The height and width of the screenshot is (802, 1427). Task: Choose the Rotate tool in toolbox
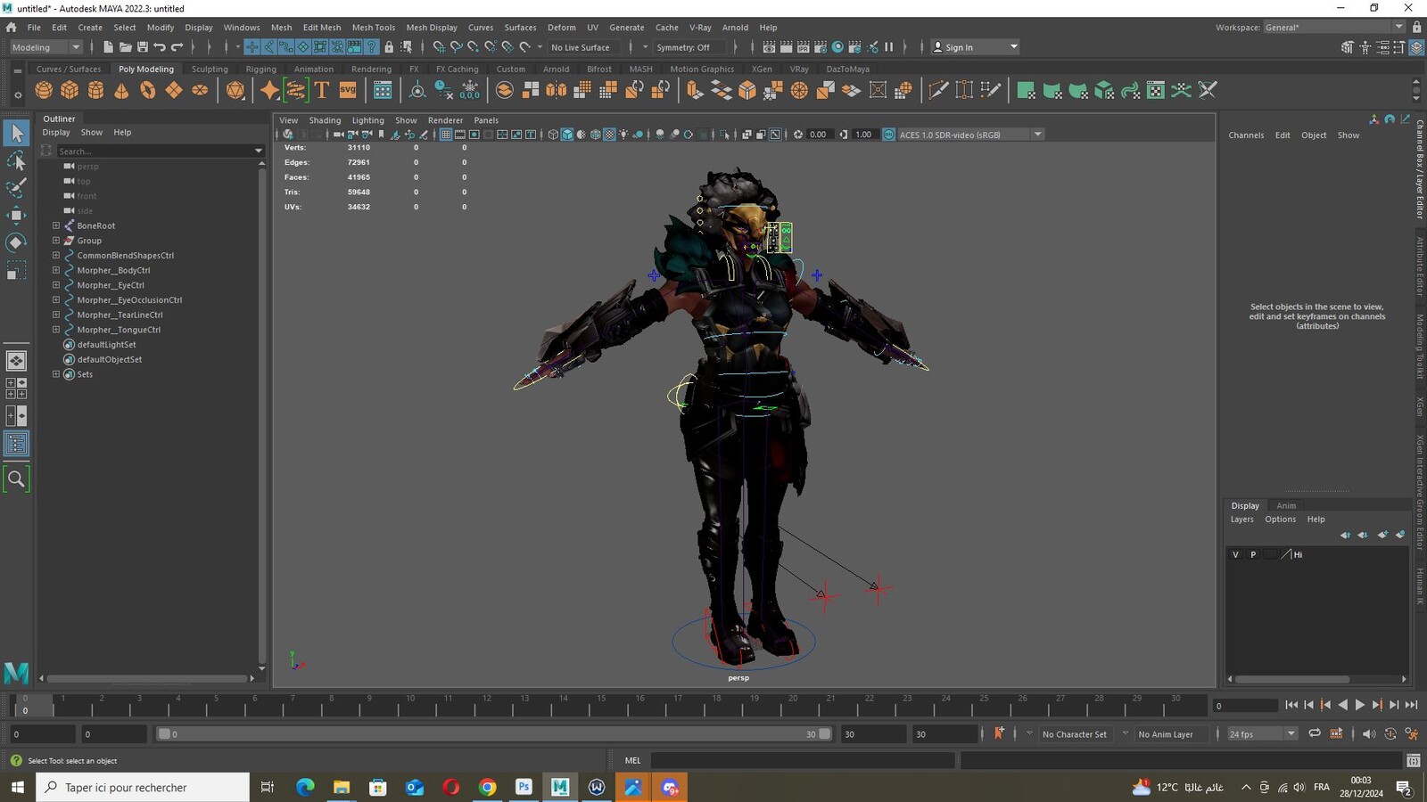click(16, 242)
